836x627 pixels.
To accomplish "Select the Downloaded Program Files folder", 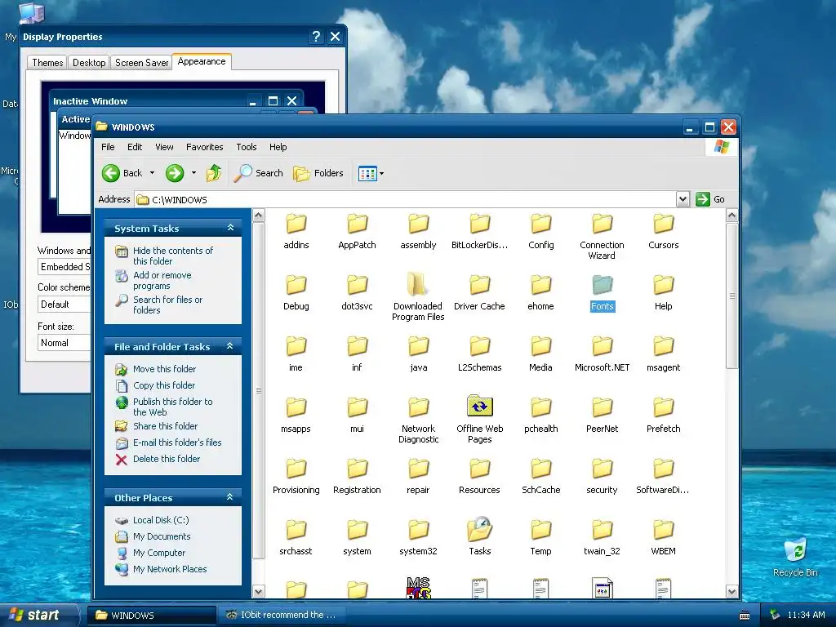I will coord(417,284).
